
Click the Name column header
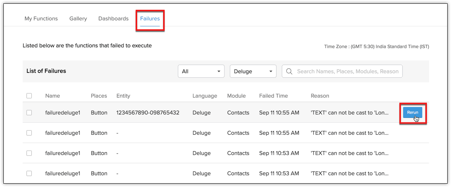[52, 96]
